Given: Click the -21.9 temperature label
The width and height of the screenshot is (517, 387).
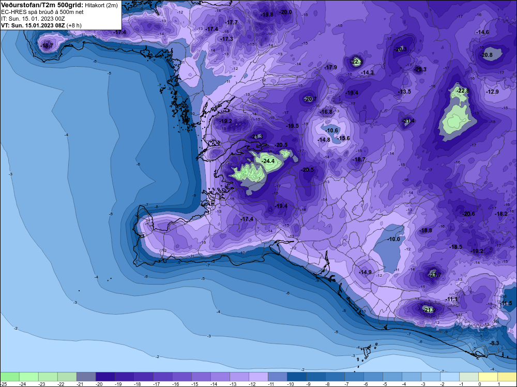Looking at the screenshot, I should [429, 310].
